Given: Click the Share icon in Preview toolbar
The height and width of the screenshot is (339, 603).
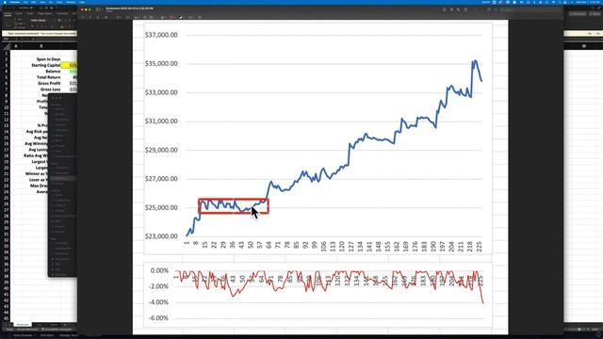Looking at the screenshot, I should tap(465, 9).
